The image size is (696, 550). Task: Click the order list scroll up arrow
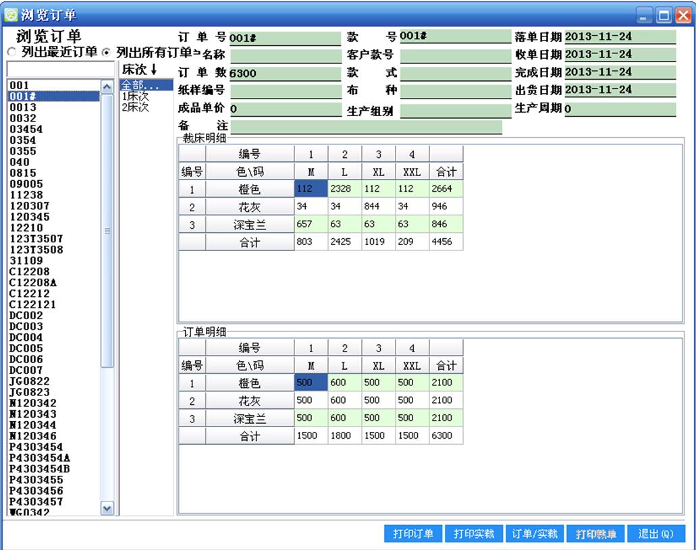tap(107, 86)
